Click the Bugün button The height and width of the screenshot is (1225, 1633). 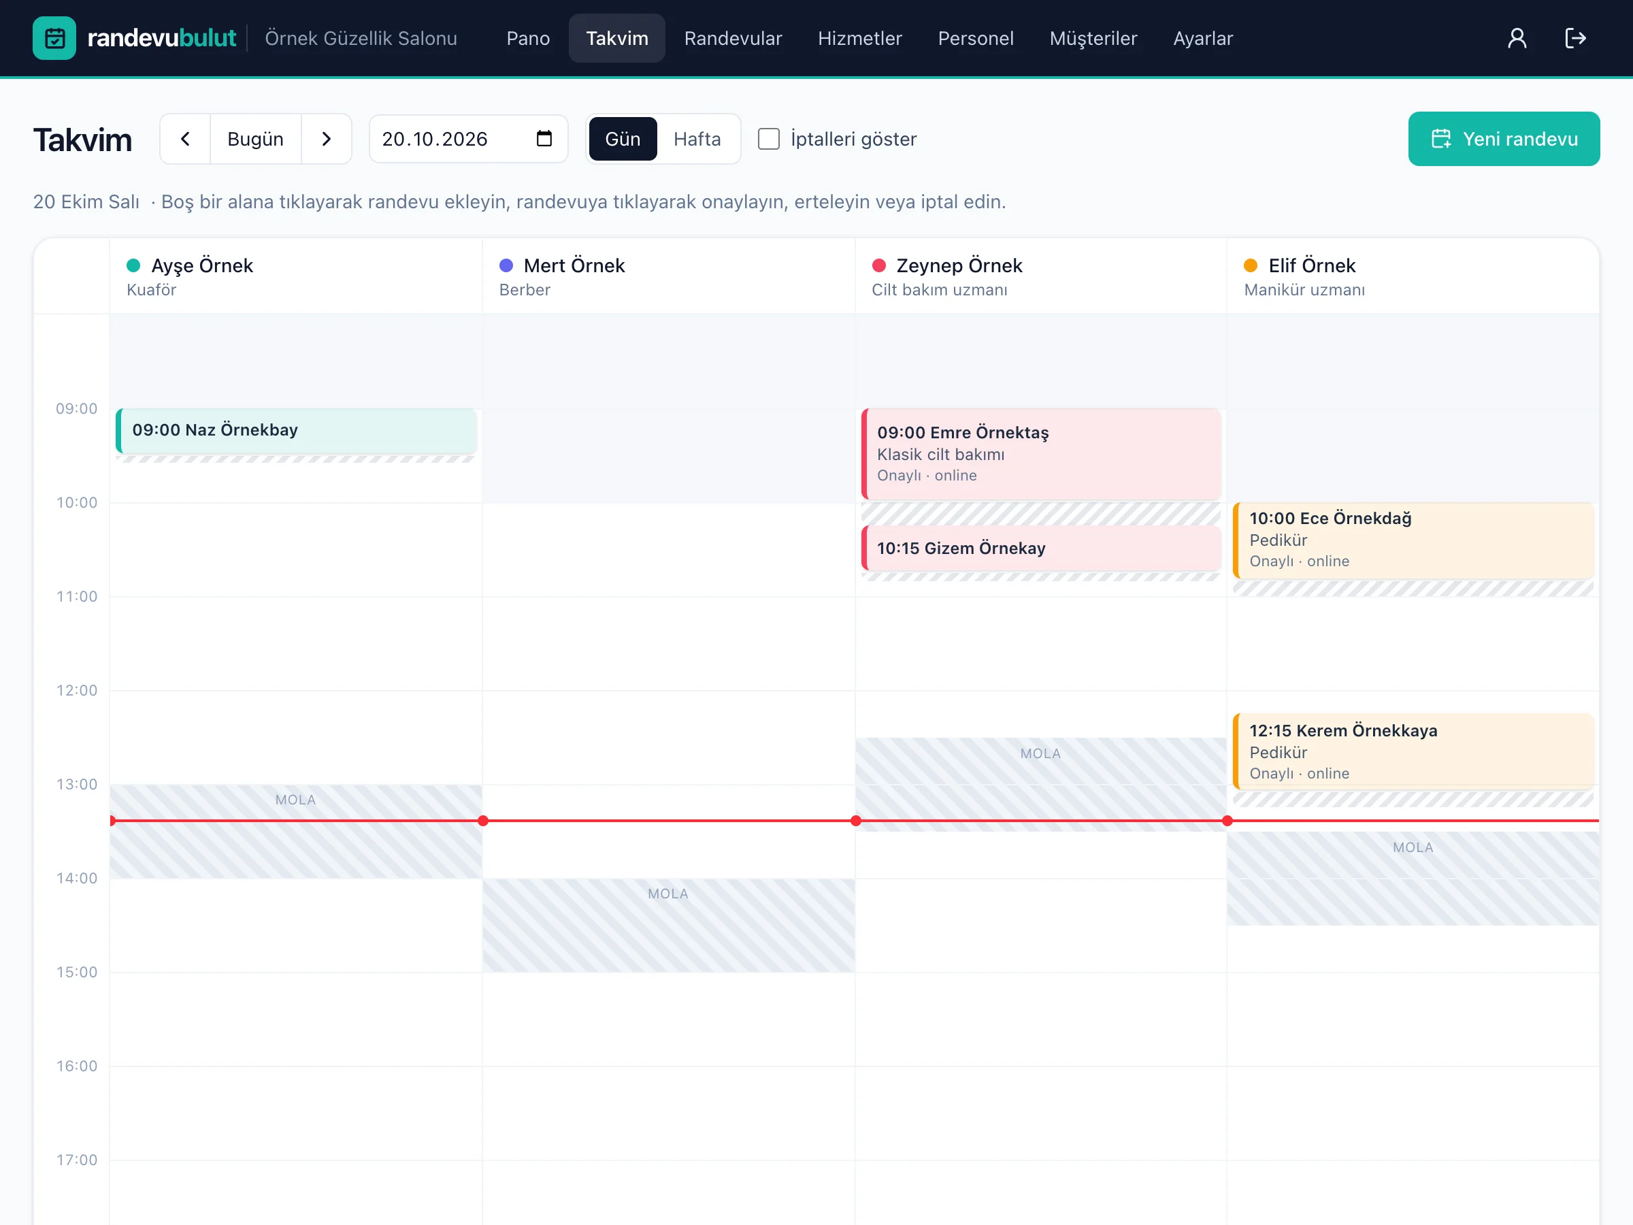(x=255, y=139)
